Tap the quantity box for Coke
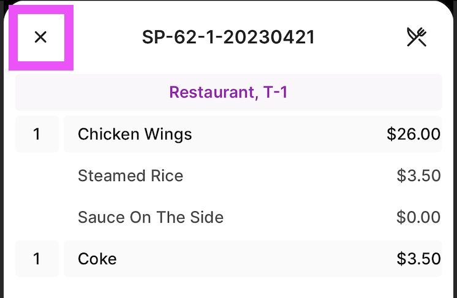The height and width of the screenshot is (298, 457). 37,259
